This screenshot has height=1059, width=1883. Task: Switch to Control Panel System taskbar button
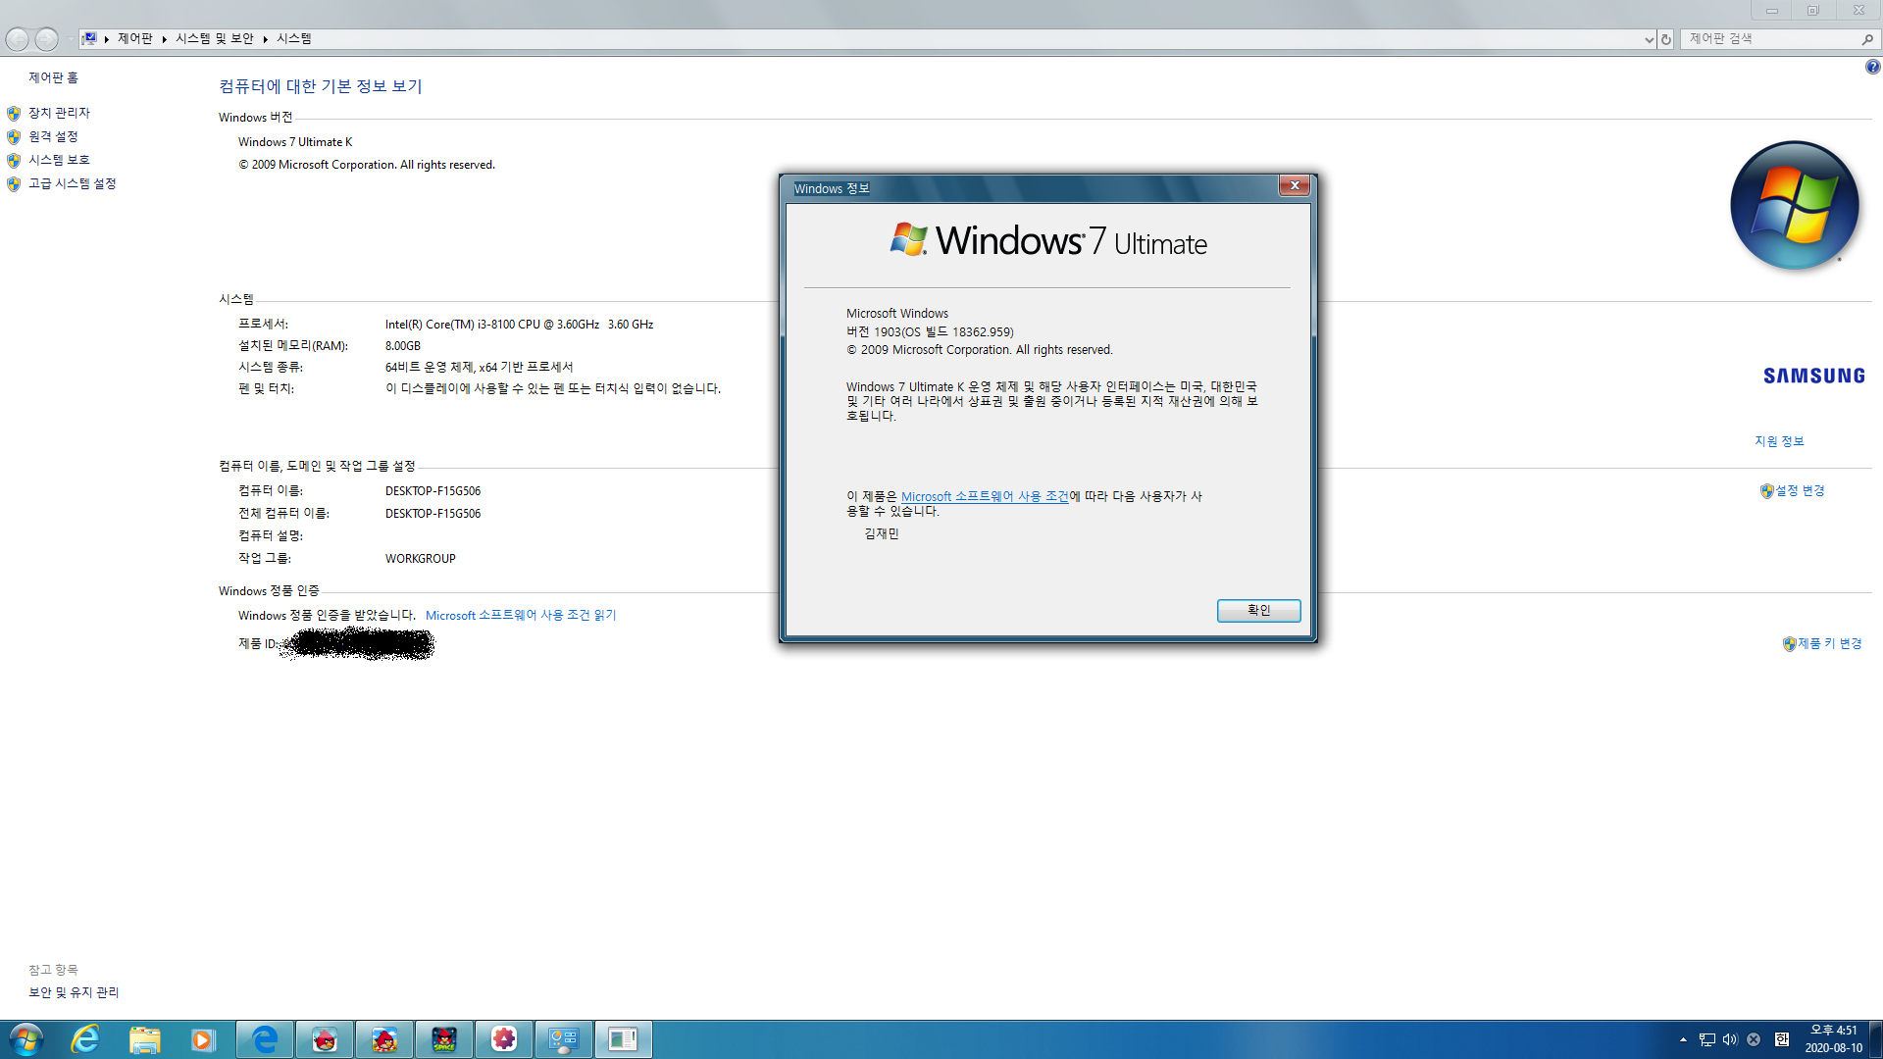564,1039
